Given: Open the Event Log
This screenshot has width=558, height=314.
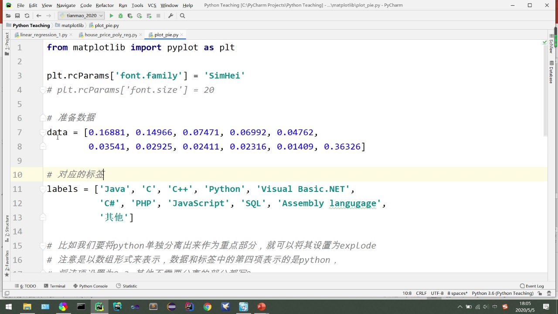Looking at the screenshot, I should 532,286.
